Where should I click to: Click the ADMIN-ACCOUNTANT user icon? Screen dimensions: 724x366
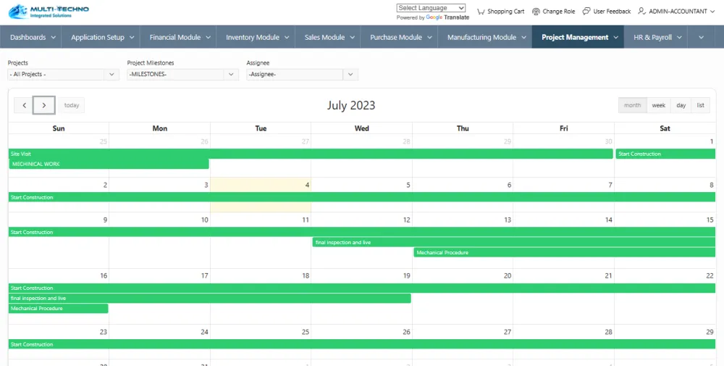(641, 12)
